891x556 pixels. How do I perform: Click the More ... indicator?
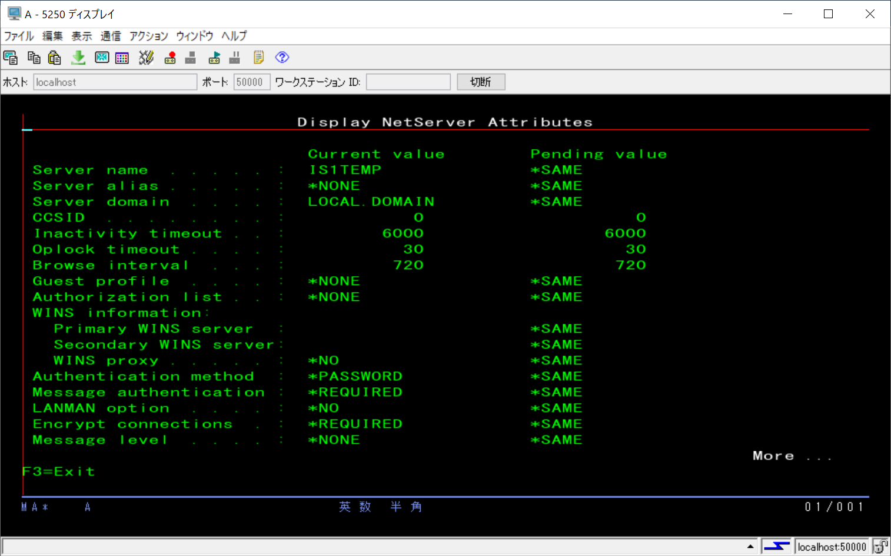[x=792, y=456]
